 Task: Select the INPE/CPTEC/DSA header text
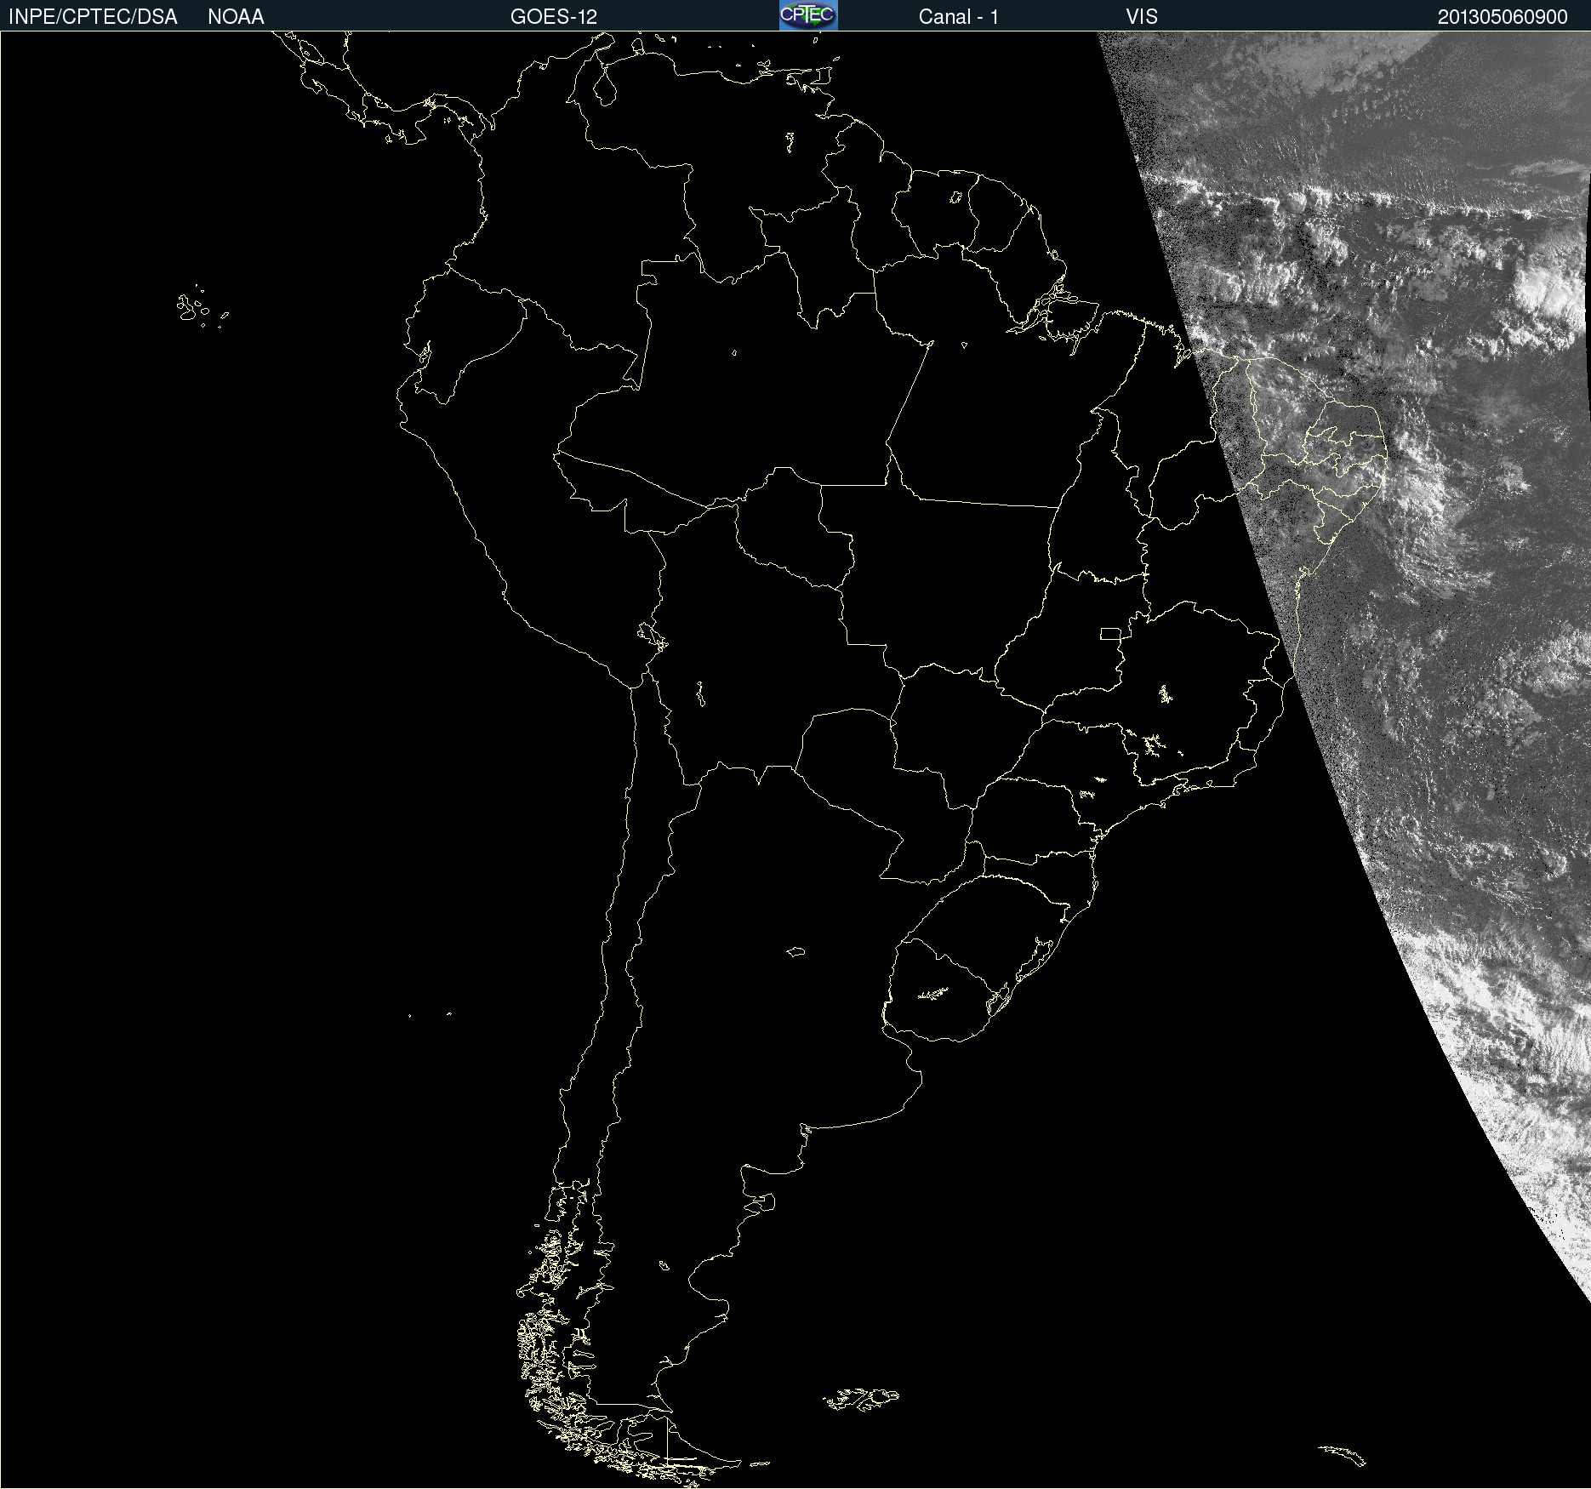93,17
